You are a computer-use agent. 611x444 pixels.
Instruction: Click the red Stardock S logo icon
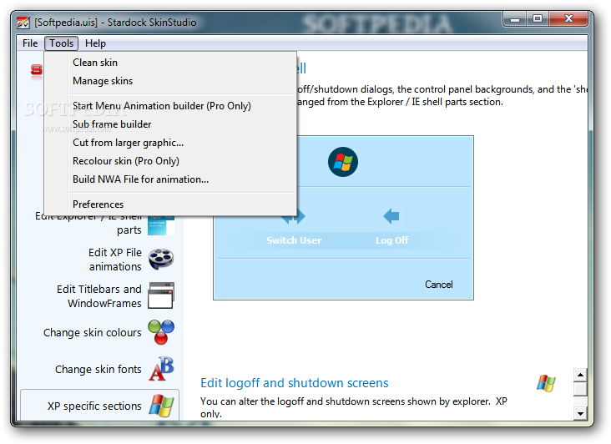36,71
